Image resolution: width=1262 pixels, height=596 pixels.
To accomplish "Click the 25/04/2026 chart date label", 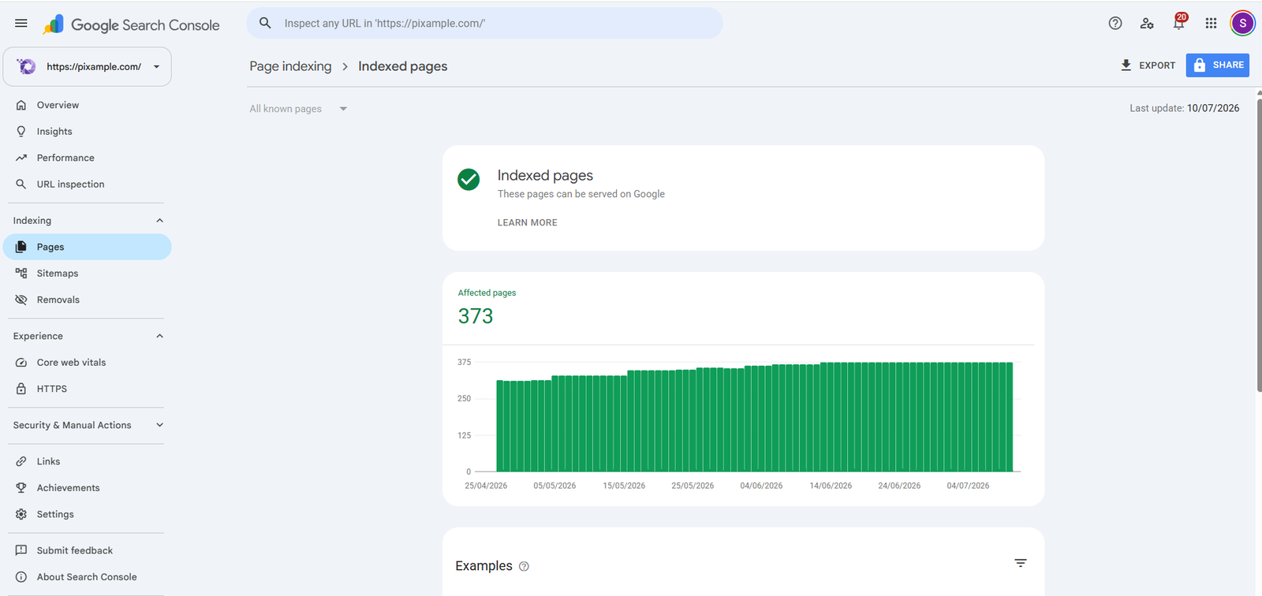I will [486, 486].
